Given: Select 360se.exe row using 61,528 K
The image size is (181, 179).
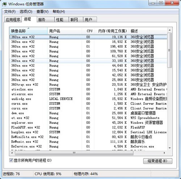Looking at the screenshot, I should pyautogui.click(x=88, y=56).
